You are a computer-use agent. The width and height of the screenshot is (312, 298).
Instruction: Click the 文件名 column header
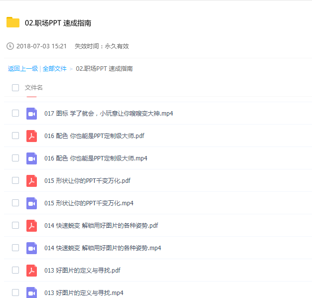coord(34,88)
